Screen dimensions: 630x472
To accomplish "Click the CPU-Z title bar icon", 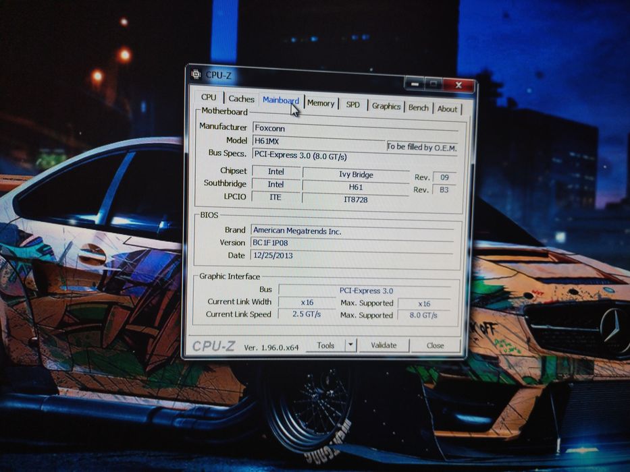I will (196, 74).
